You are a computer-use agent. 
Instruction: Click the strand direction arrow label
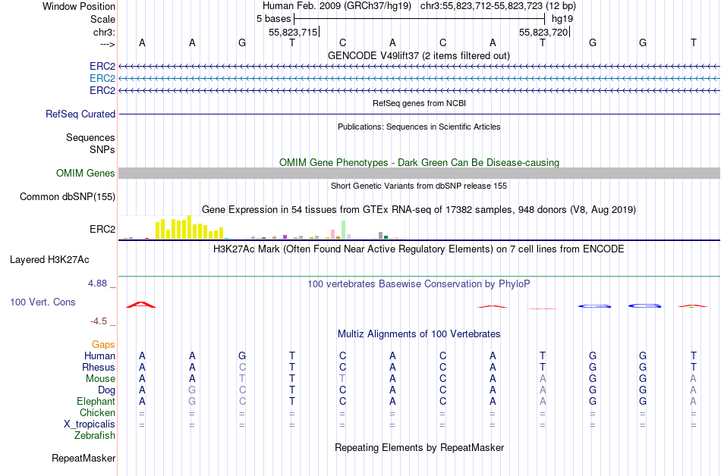click(108, 44)
